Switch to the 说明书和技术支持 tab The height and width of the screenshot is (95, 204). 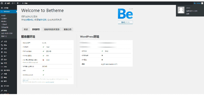pyautogui.click(x=52, y=29)
